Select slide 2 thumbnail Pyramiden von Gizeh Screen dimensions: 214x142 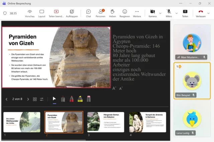click(x=64, y=122)
